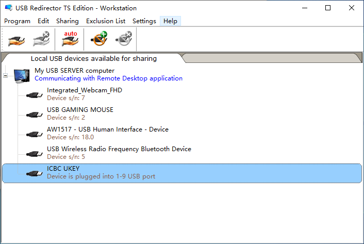The image size is (364, 244).
Task: Click the USB SERVER computer monitor icon
Action: (22, 76)
